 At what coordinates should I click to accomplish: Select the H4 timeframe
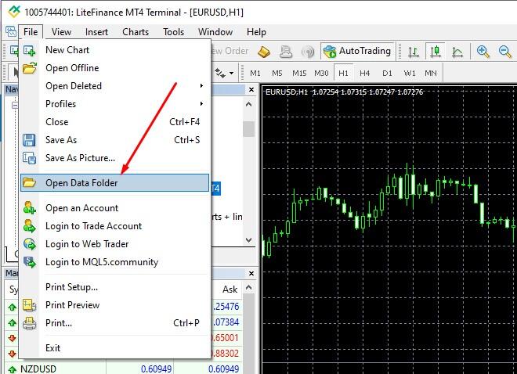coord(365,73)
